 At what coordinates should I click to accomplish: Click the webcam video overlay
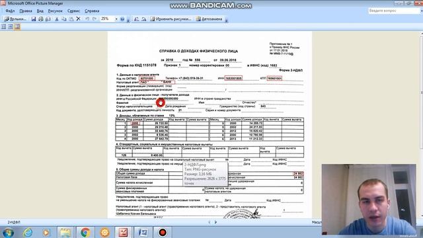pyautogui.click(x=369, y=200)
